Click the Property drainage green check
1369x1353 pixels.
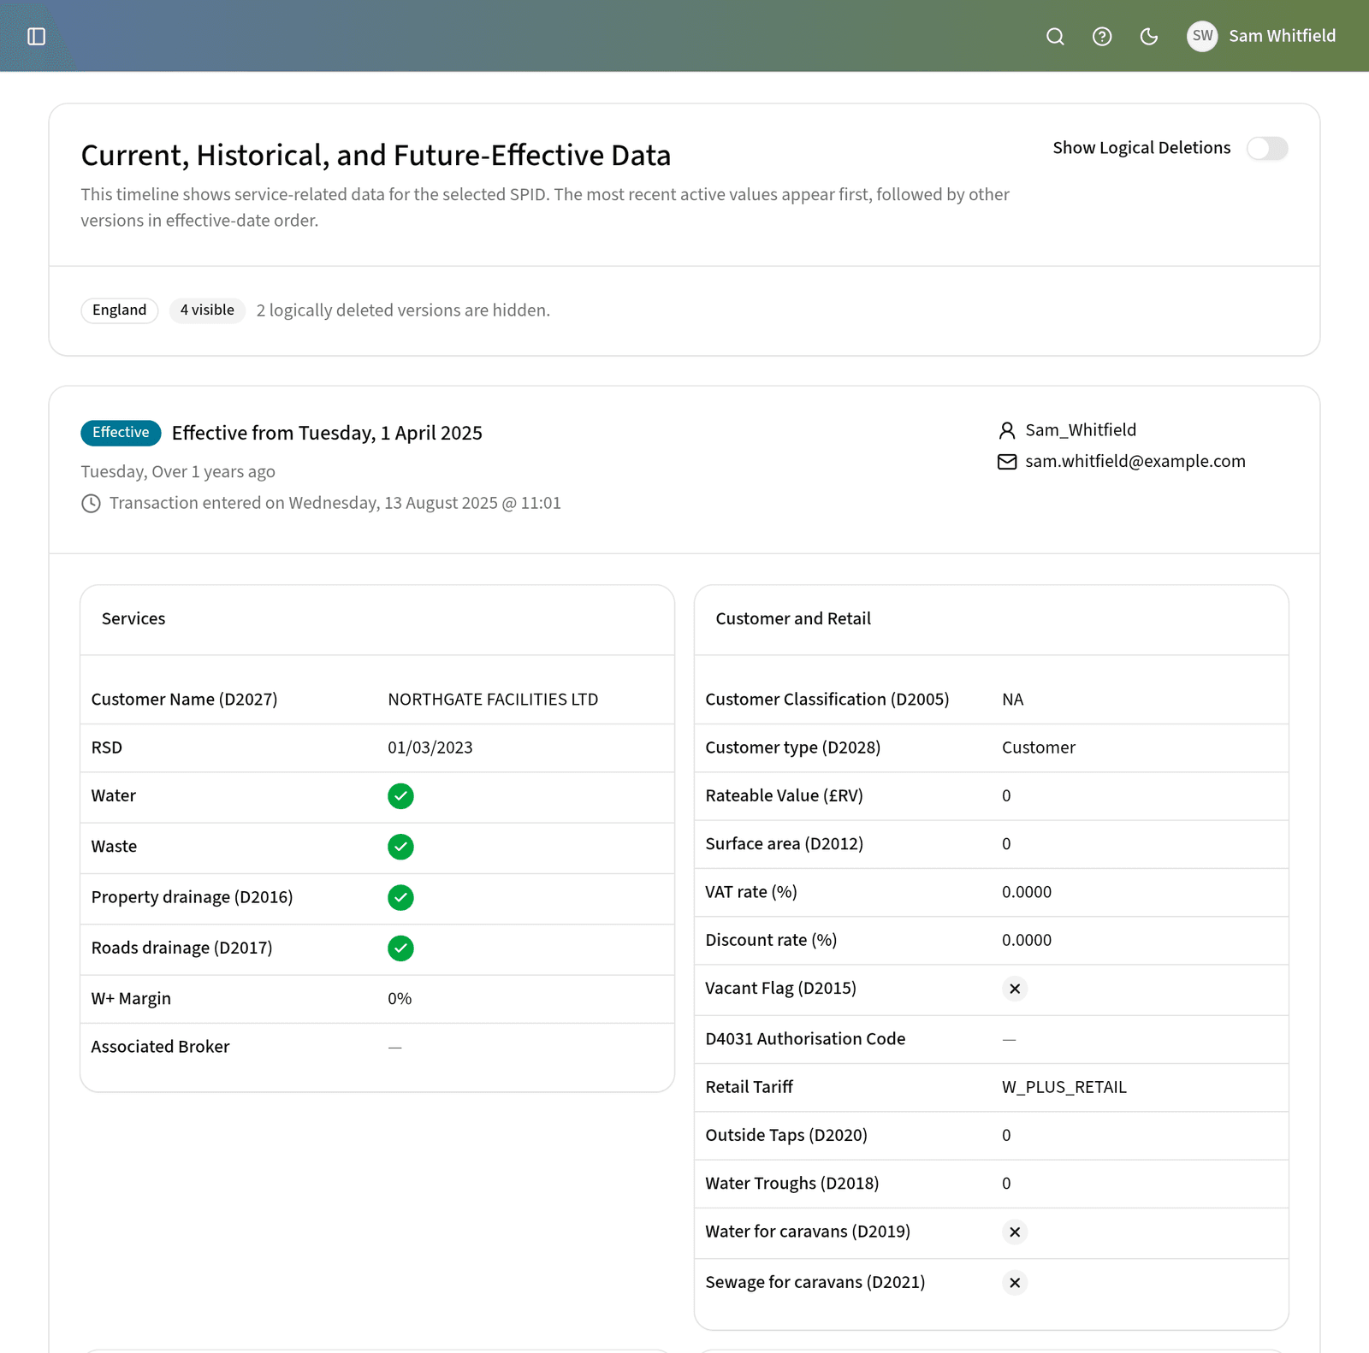[400, 897]
